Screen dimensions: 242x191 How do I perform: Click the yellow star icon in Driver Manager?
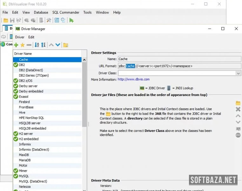click(22, 45)
